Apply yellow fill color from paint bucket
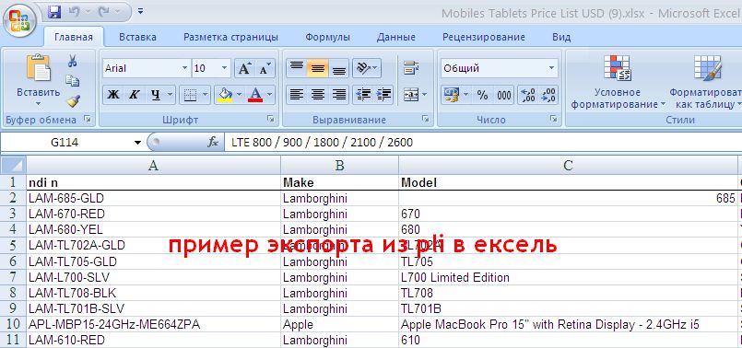 coord(224,95)
